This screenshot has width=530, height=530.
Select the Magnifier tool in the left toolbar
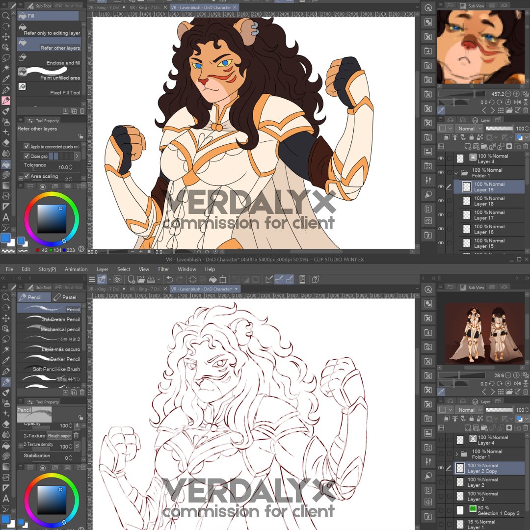point(6,15)
